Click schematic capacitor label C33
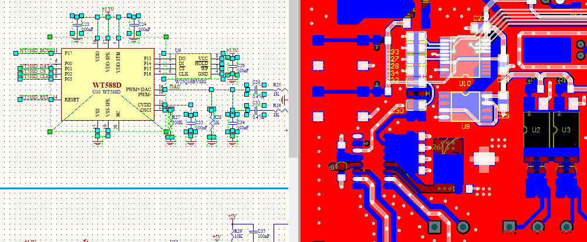 (199, 122)
